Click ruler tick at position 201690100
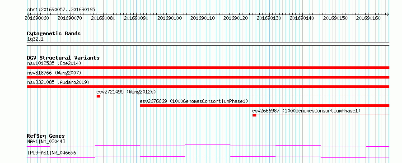 tap(170, 18)
